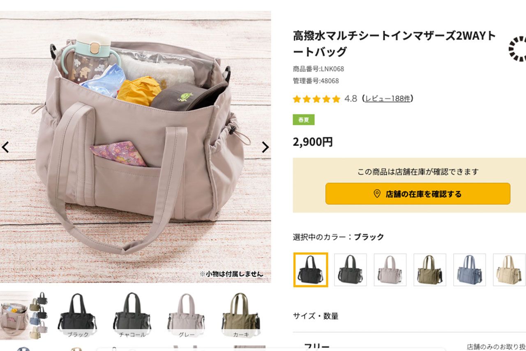View the チャコール bag thumbnail
This screenshot has height=351, width=526.
(132, 315)
